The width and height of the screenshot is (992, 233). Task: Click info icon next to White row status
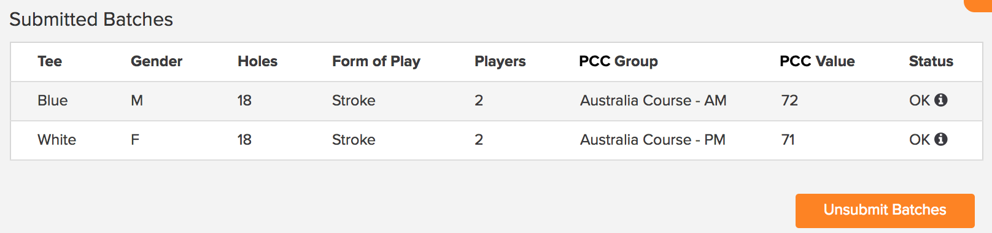pyautogui.click(x=941, y=139)
